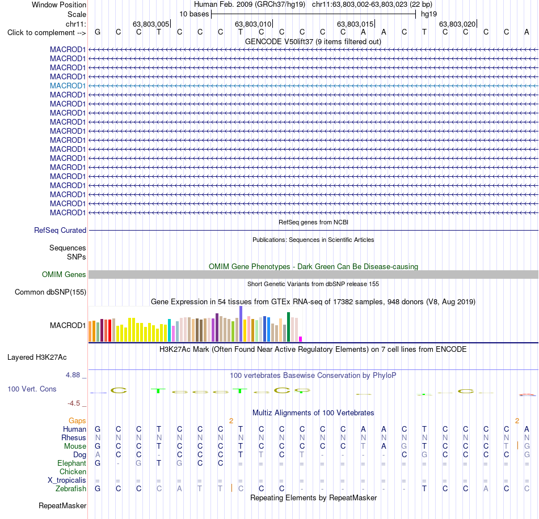The image size is (539, 519).
Task: Click the Human alignment row label
Action: (x=74, y=429)
